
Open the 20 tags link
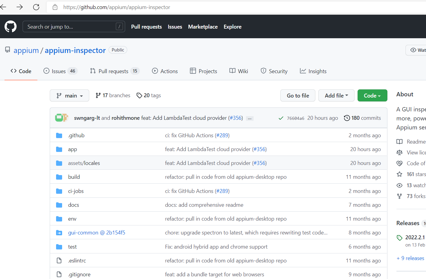tap(149, 95)
